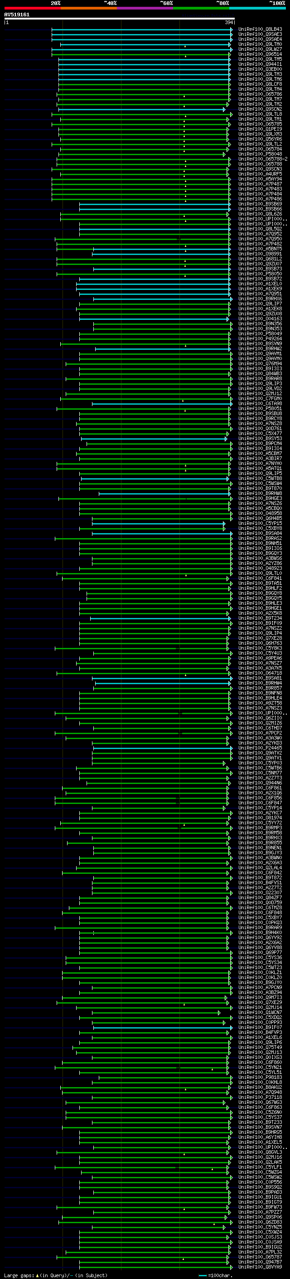The height and width of the screenshot is (1279, 290).
Task: Select the UniRef100_A1XEK9 entry
Action: pyautogui.click(x=260, y=289)
